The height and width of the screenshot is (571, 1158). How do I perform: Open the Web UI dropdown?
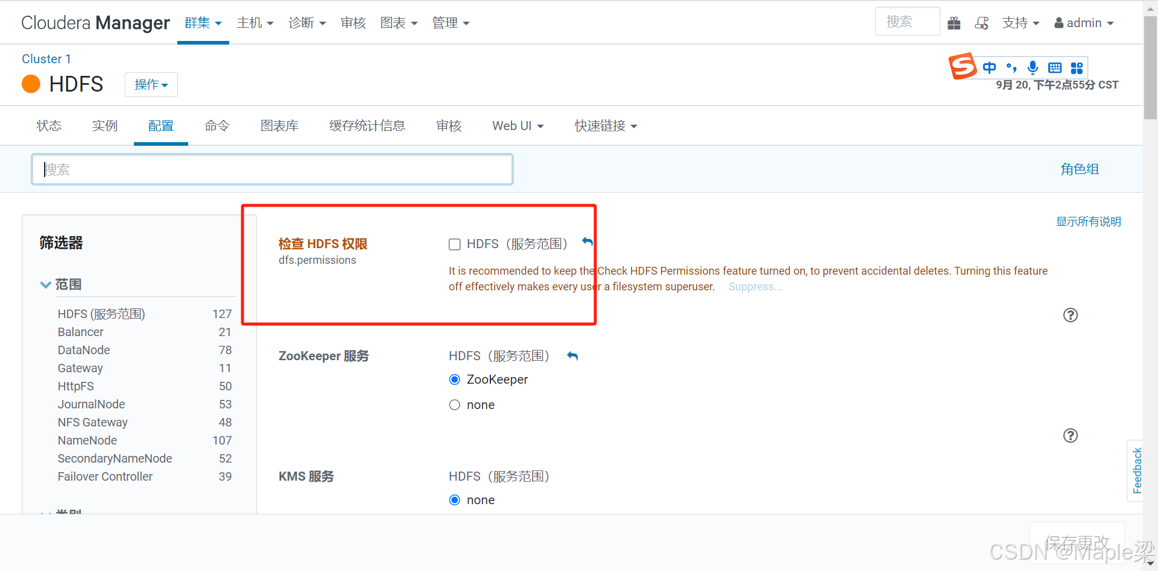(517, 126)
